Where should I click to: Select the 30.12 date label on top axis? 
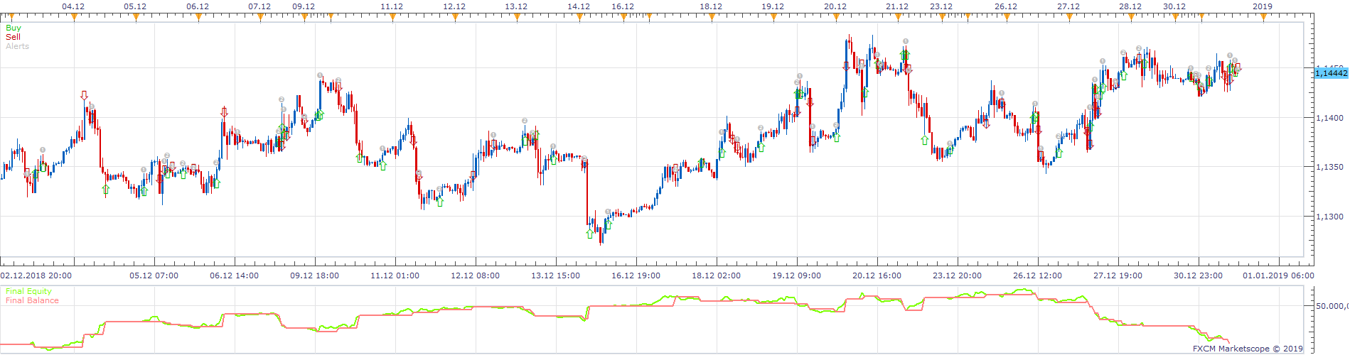coord(1174,6)
